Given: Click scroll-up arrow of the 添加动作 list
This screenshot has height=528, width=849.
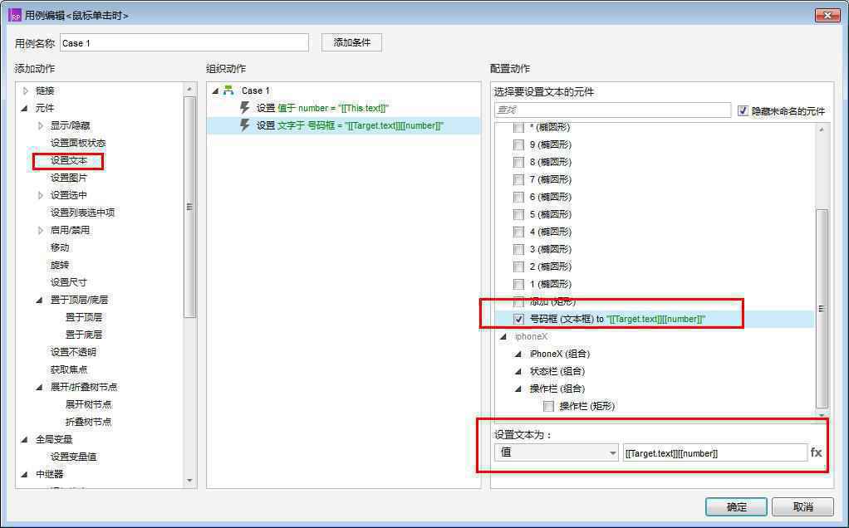Looking at the screenshot, I should coord(189,89).
